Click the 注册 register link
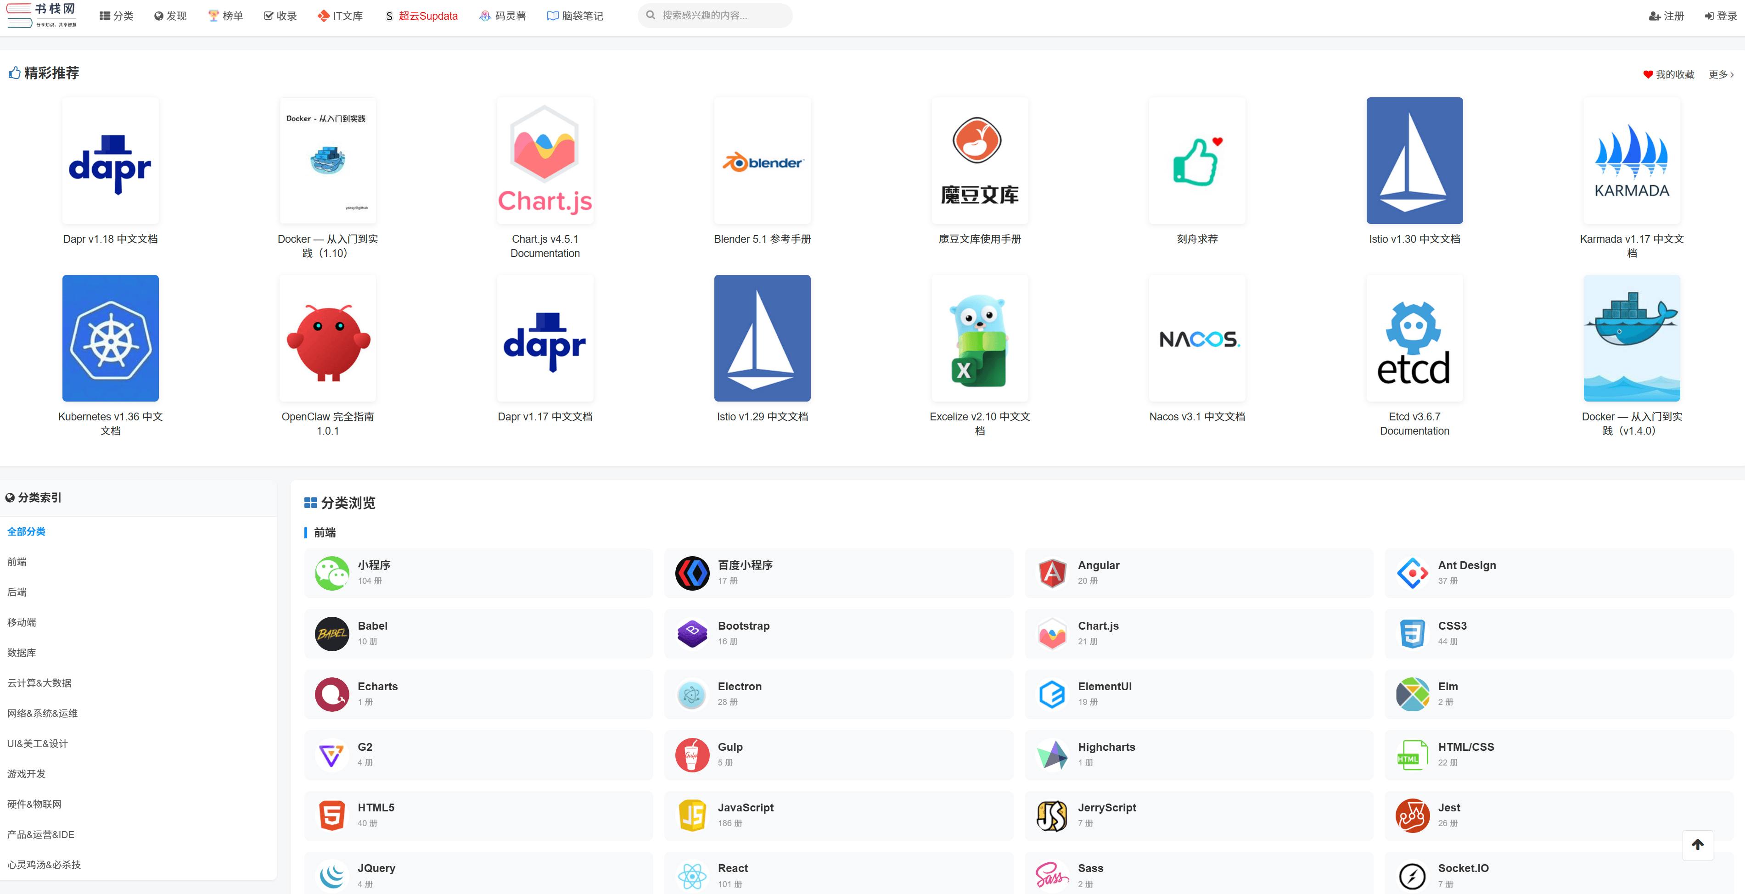 coord(1666,16)
